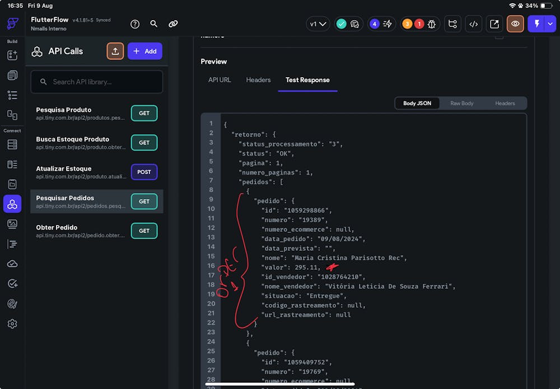Click the open external share icon

click(x=494, y=24)
